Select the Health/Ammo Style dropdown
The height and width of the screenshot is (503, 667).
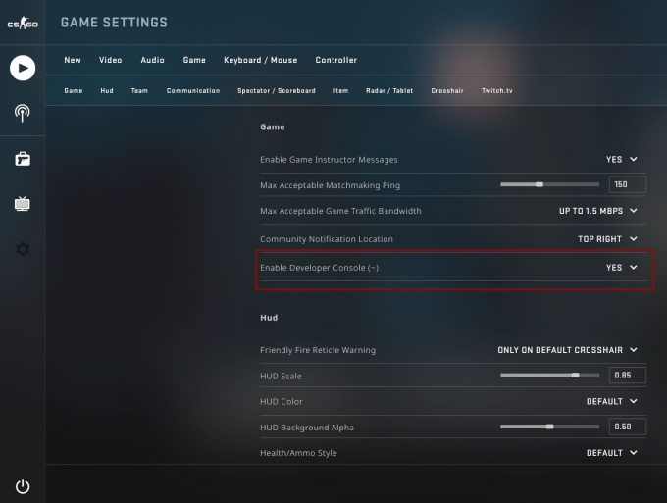tap(611, 453)
